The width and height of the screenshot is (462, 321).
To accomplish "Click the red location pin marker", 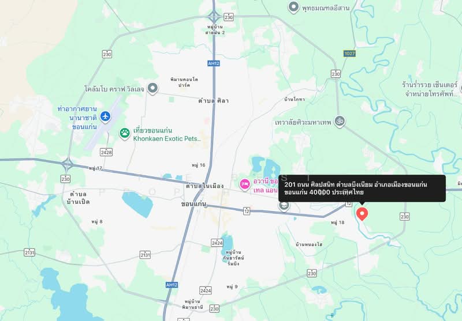I will tap(362, 214).
